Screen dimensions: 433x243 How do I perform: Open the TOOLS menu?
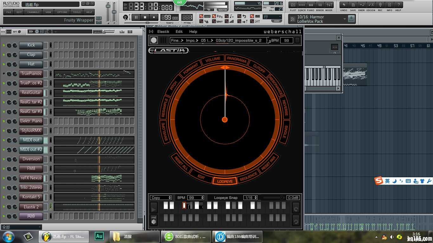77,12
